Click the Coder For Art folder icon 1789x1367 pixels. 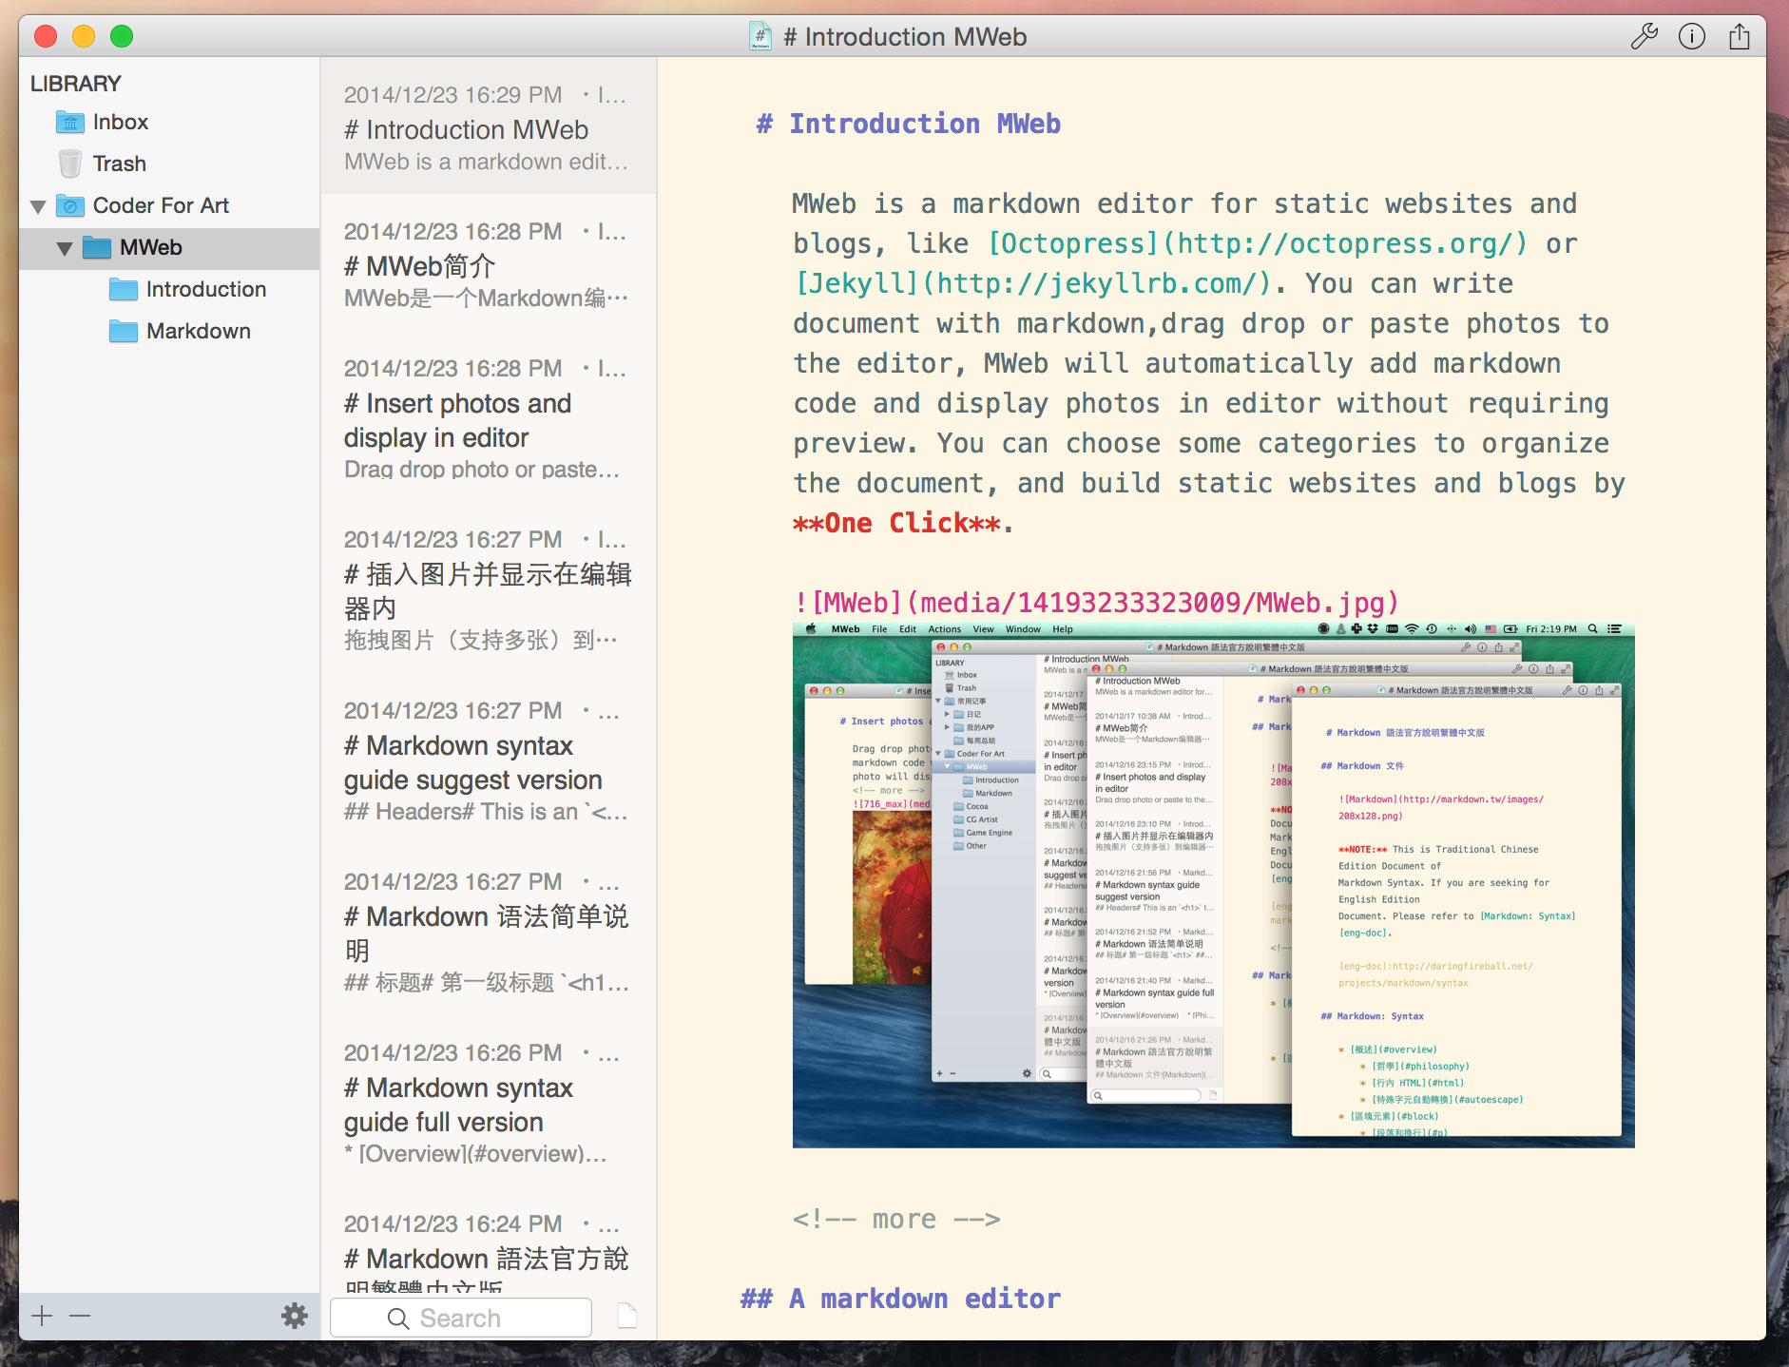69,205
